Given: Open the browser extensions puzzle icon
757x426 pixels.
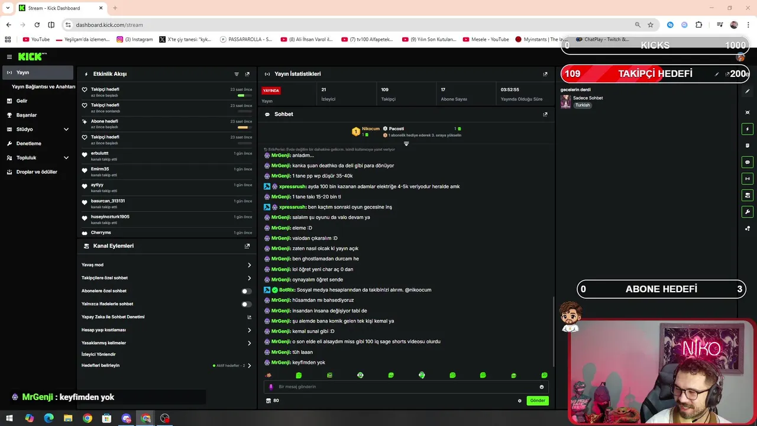Looking at the screenshot, I should click(699, 25).
